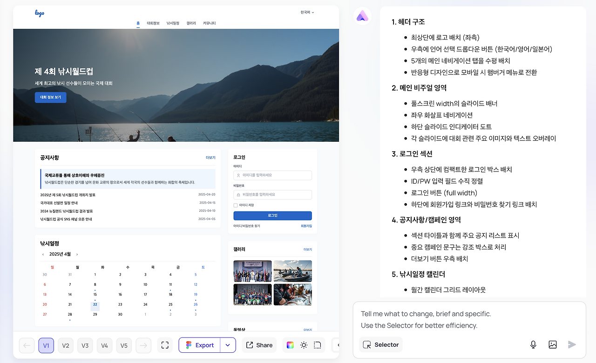Select version V3 in the toolbar

click(x=85, y=345)
